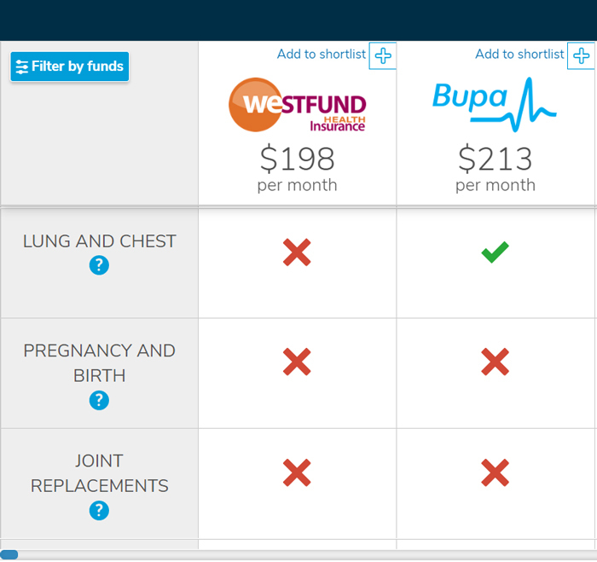Open help icon under Lung and Chest
This screenshot has height=562, width=597.
[x=99, y=266]
